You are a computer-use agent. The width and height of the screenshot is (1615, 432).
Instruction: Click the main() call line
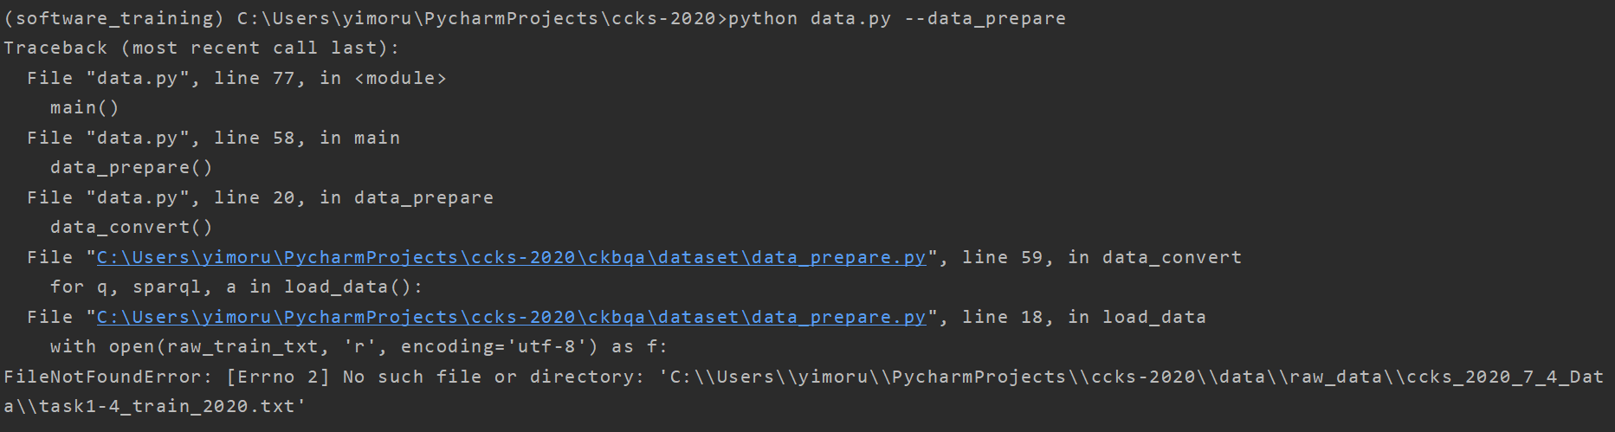point(84,107)
